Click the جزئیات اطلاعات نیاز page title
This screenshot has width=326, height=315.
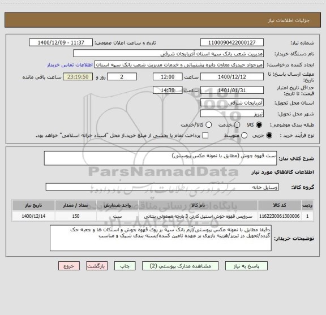pyautogui.click(x=289, y=20)
